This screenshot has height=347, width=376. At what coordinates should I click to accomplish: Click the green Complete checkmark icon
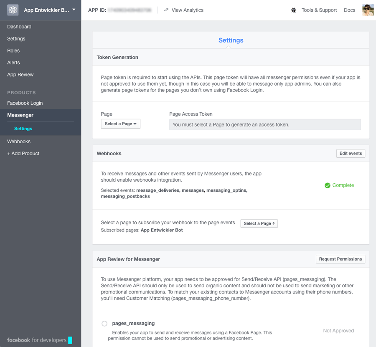tap(327, 185)
